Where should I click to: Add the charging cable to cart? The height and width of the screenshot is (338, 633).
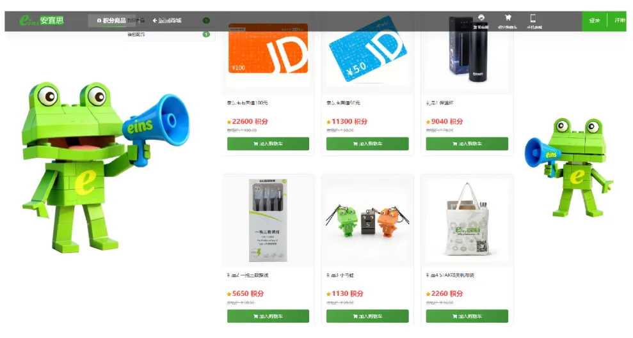(268, 316)
